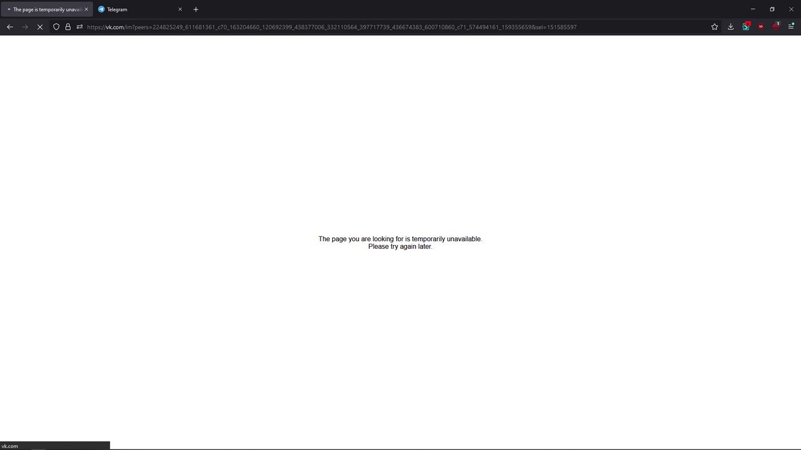Minimize the browser window
Viewport: 801px width, 450px height.
coord(753,9)
